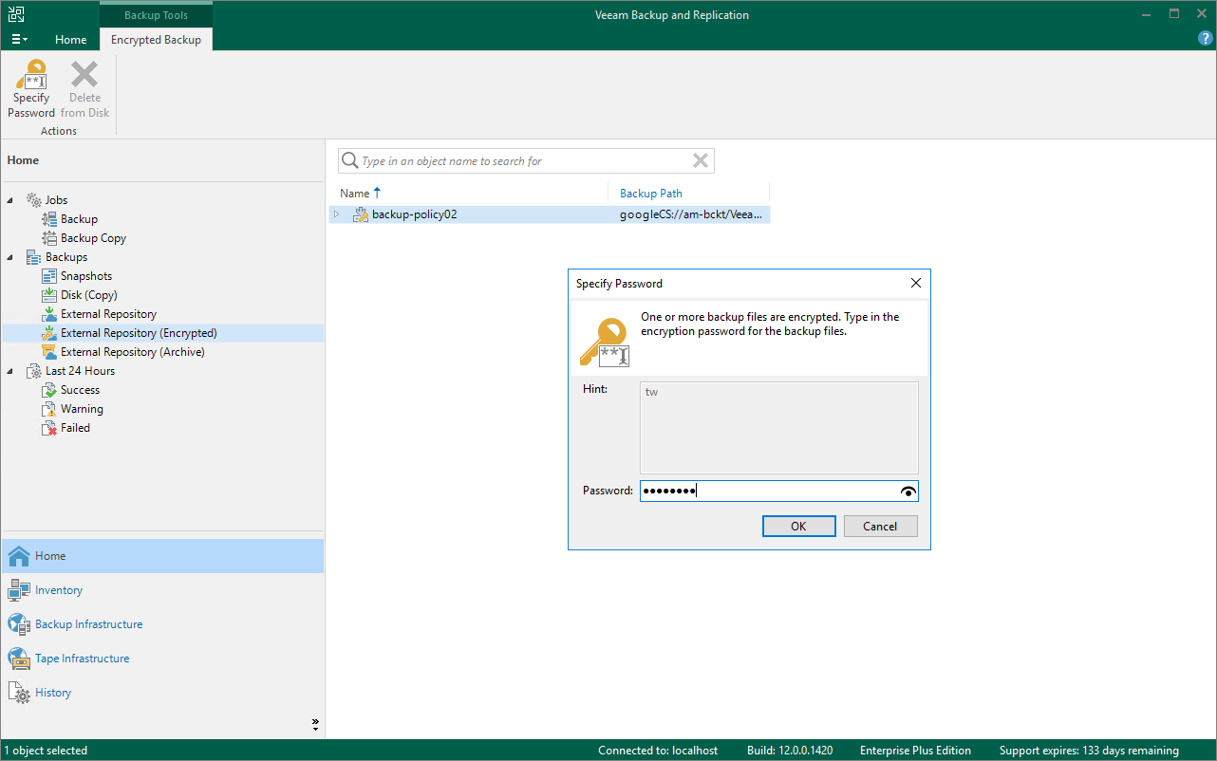This screenshot has height=761, width=1217.
Task: Expand navigation pane options chevron
Action: [x=315, y=724]
